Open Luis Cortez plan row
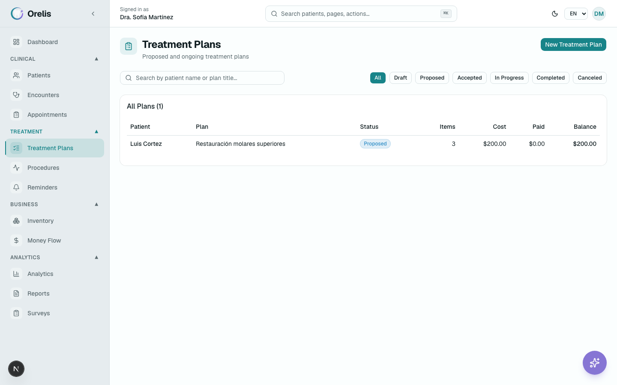Image resolution: width=617 pixels, height=385 pixels. pos(363,144)
